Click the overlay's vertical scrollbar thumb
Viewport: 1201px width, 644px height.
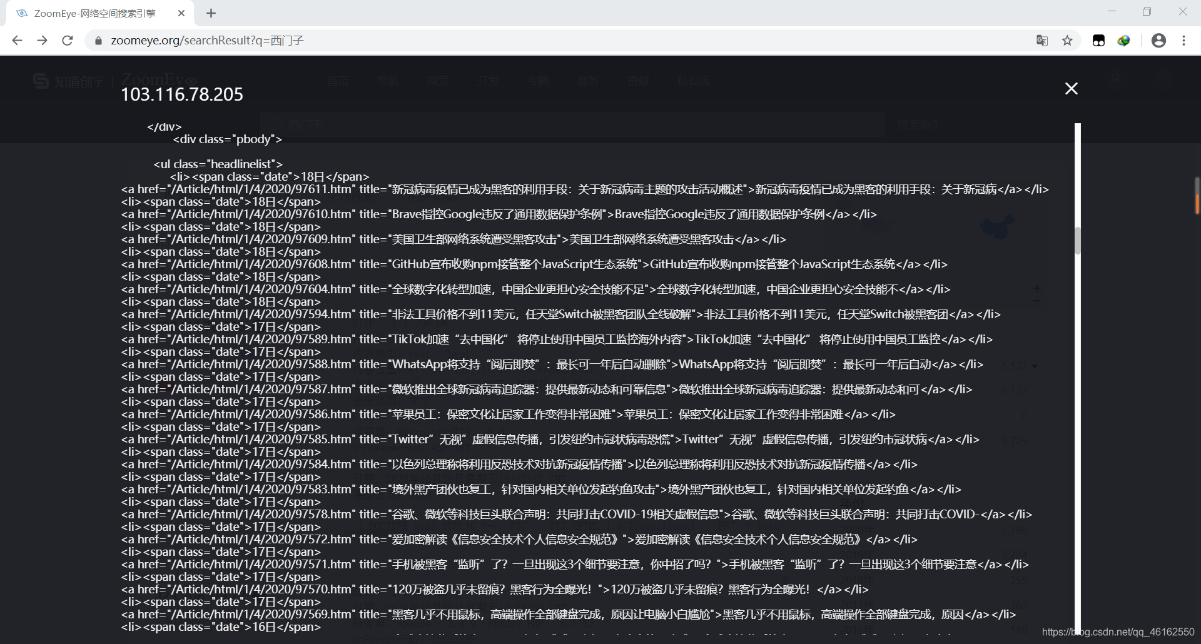1078,240
